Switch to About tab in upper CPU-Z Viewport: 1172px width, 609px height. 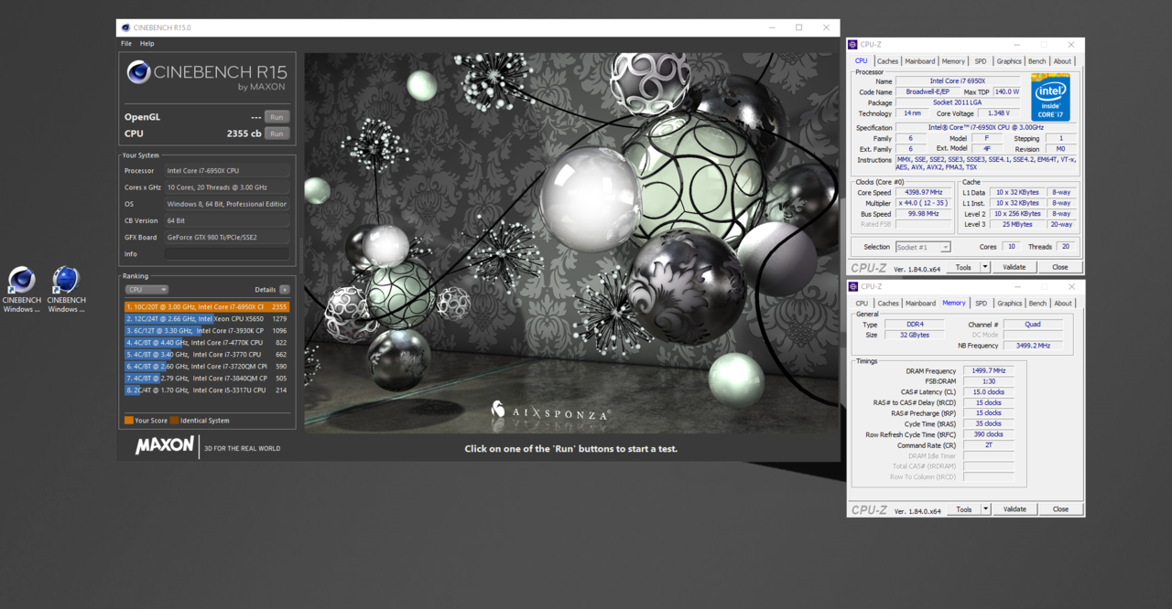[x=1062, y=61]
